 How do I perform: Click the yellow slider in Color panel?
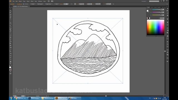(x=156, y=15)
